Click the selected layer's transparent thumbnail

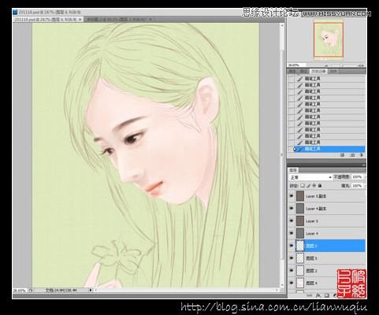coord(300,246)
